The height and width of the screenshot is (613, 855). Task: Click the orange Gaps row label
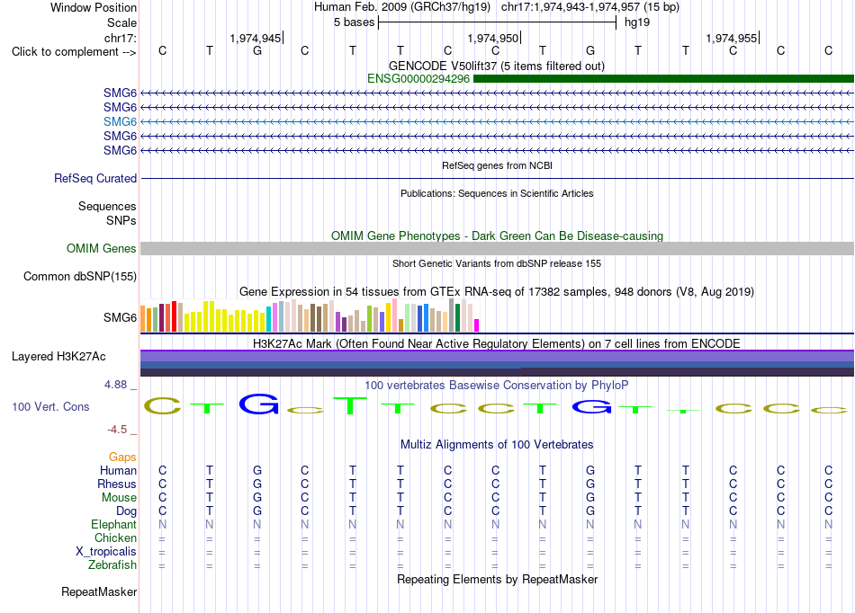click(122, 458)
